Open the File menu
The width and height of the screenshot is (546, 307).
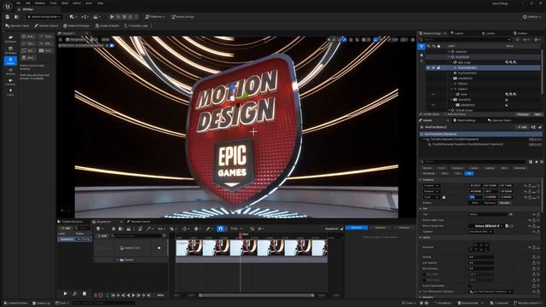[18, 3]
